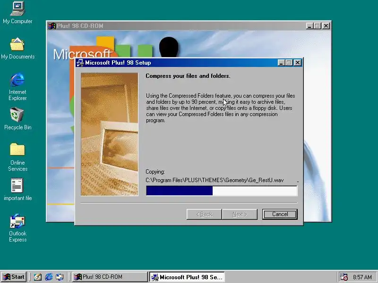Click the Microsoft logo text in CD-ROM window
This screenshot has width=378, height=283.
point(82,54)
